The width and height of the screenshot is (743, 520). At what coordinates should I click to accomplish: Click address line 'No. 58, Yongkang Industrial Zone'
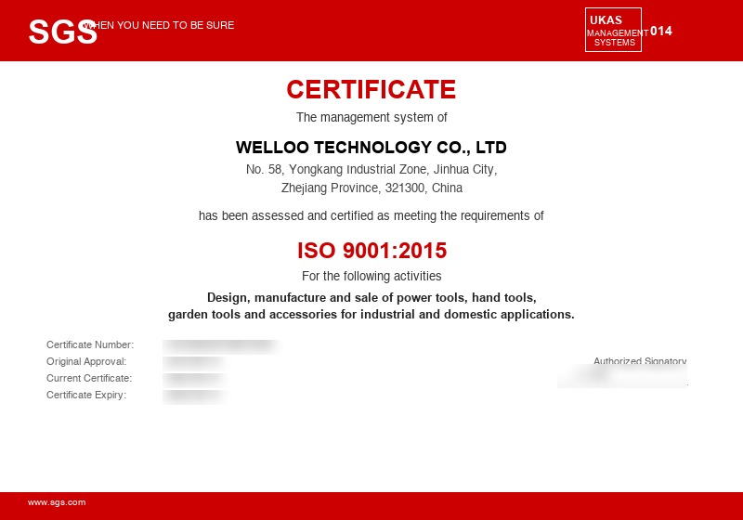371,169
